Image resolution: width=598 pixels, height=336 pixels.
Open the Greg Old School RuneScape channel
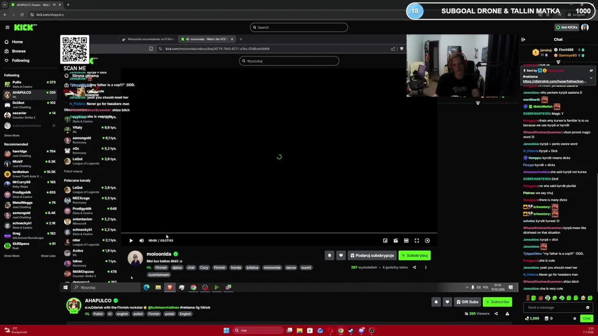[29, 235]
